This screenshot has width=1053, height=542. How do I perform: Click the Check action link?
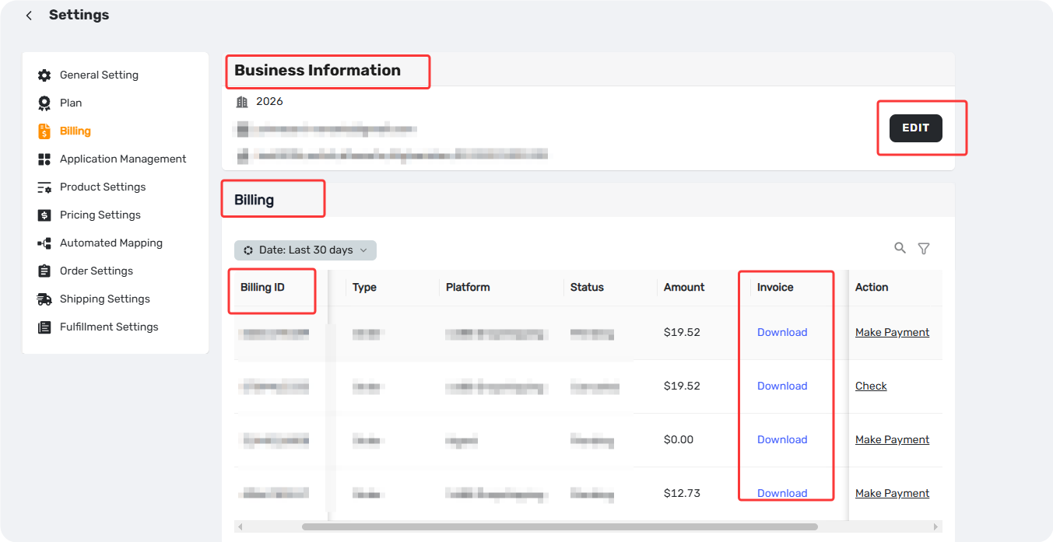click(x=871, y=386)
